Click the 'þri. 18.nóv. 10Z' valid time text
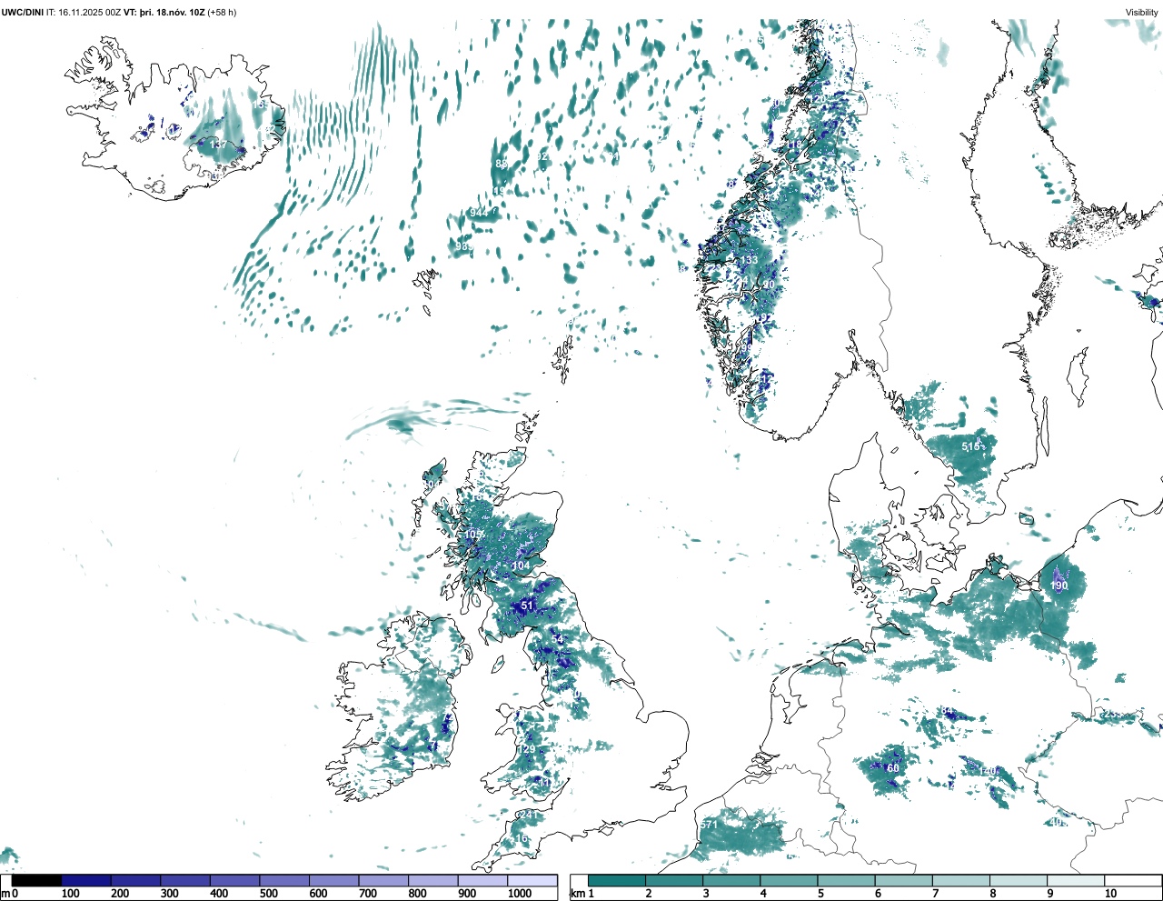The width and height of the screenshot is (1163, 901). click(x=172, y=13)
